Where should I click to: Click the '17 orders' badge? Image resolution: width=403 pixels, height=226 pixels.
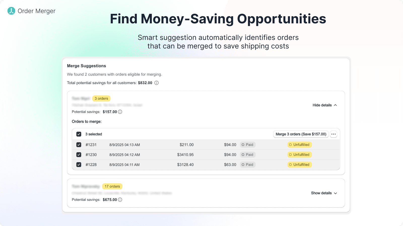click(112, 186)
